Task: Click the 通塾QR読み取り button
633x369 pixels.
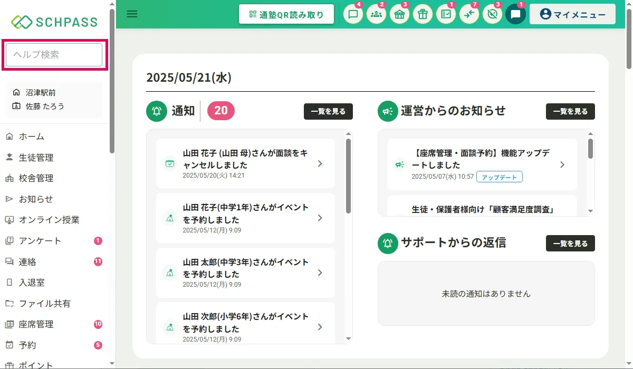Action: coord(286,14)
